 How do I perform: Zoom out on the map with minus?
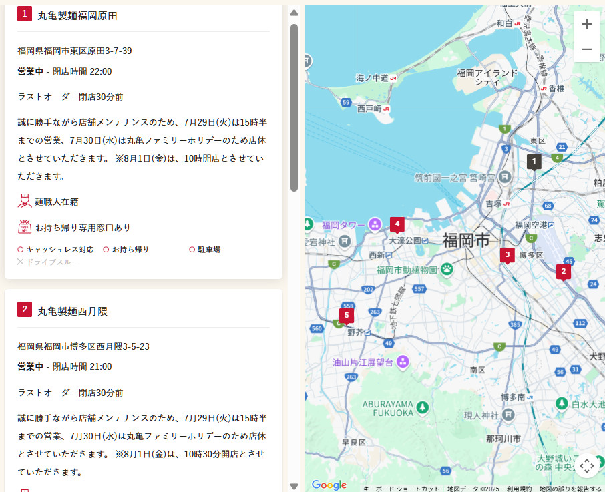586,49
